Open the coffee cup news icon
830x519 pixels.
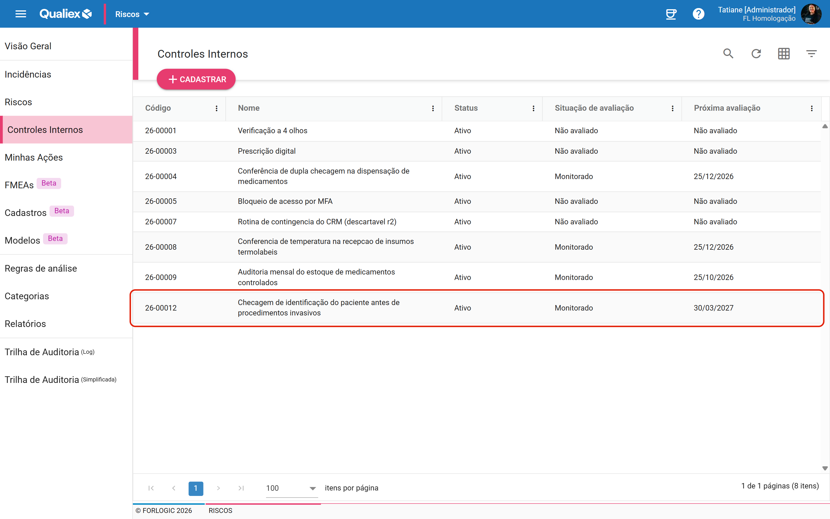[x=671, y=14]
